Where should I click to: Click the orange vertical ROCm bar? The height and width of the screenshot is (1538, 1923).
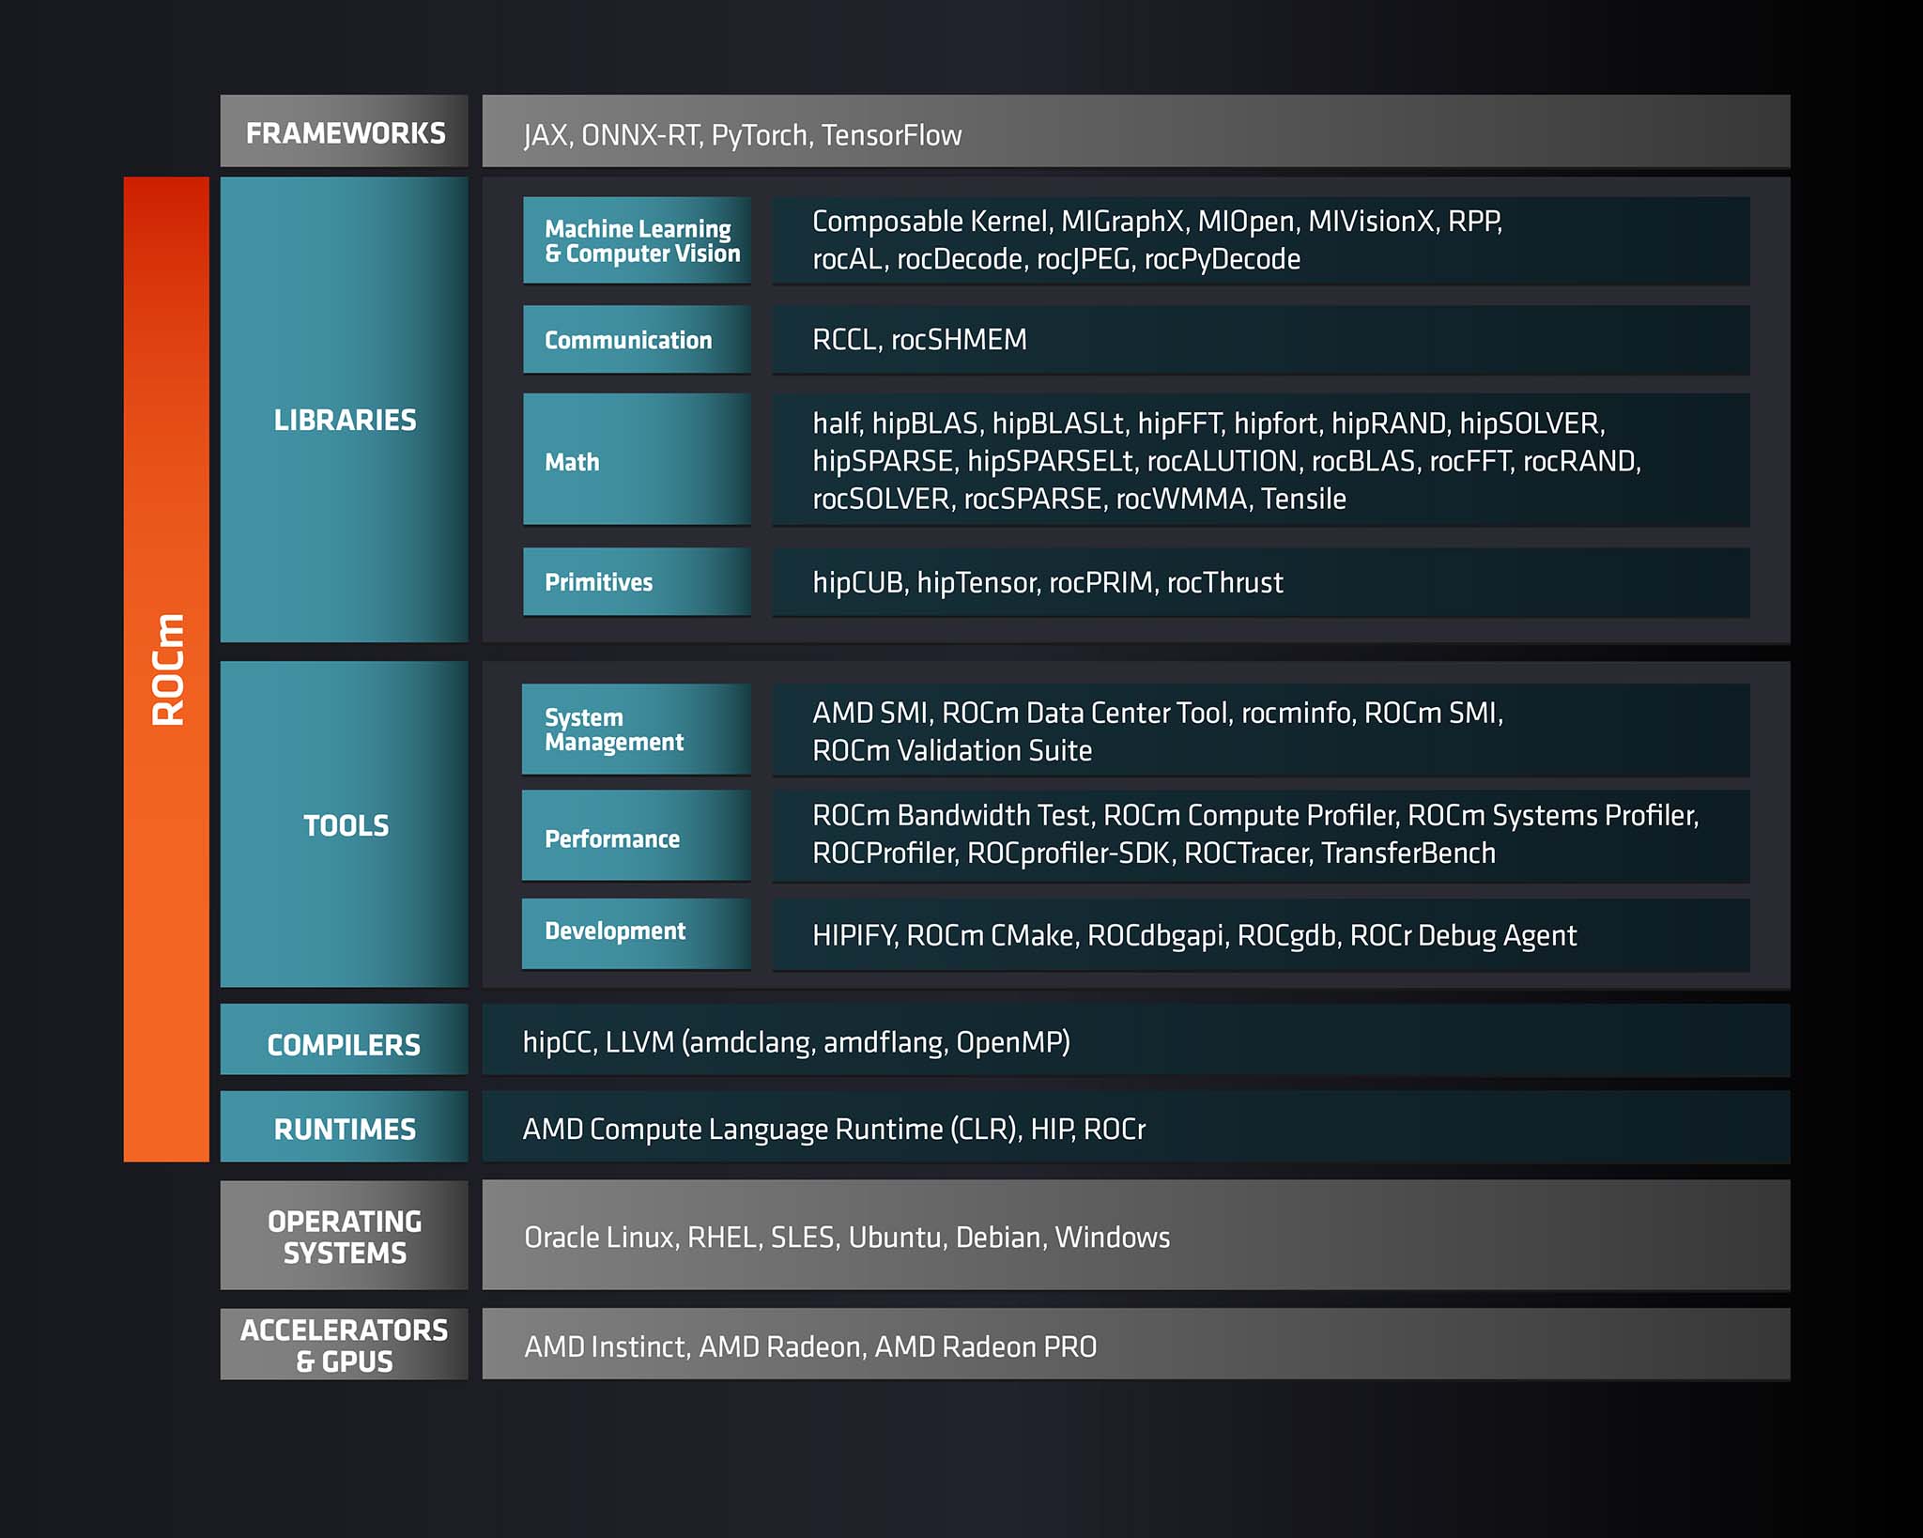coord(166,669)
